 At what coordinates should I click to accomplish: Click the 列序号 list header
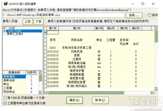coord(31,72)
